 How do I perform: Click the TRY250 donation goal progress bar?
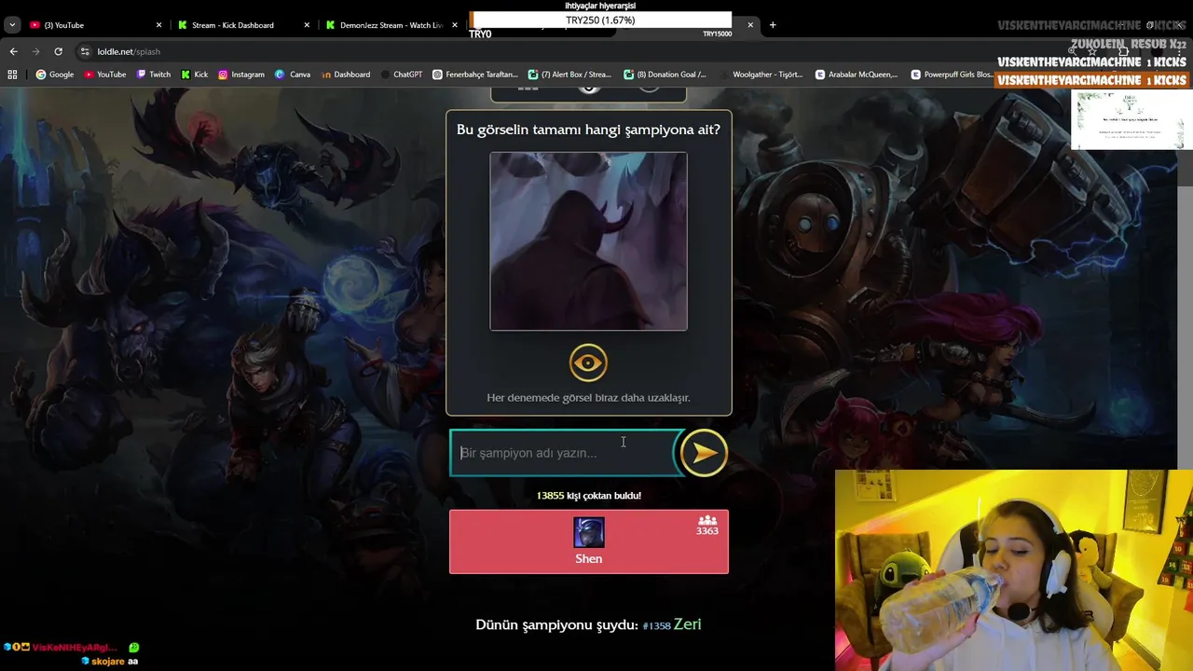pyautogui.click(x=600, y=20)
